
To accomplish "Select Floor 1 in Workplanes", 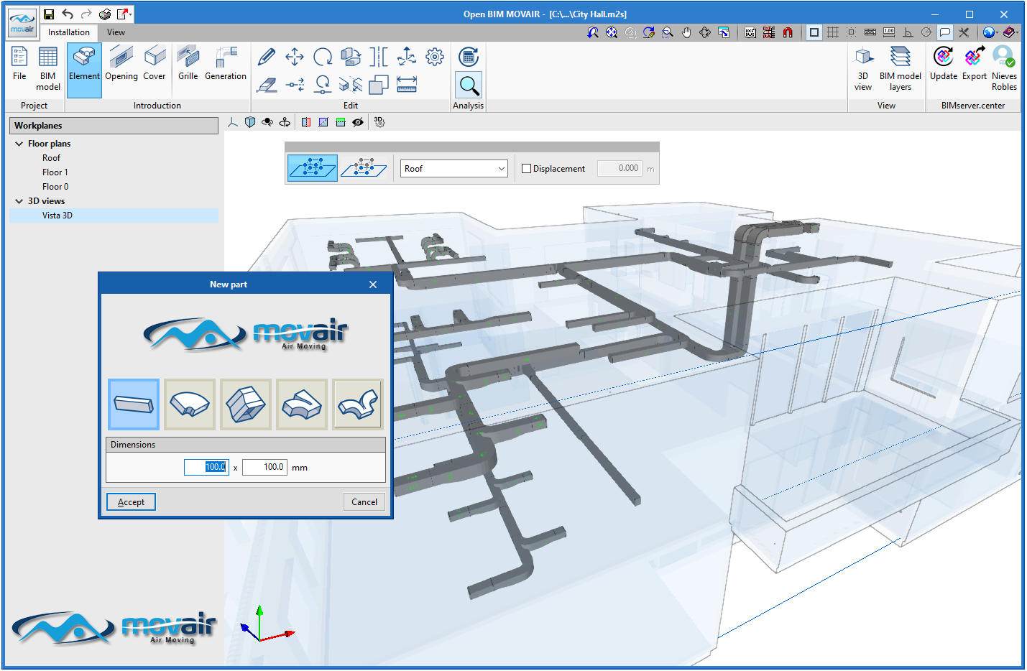I will 55,172.
